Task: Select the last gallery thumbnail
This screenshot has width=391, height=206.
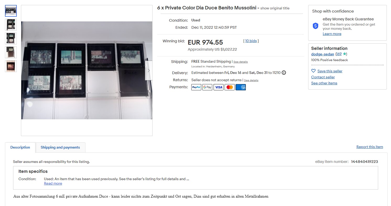Action: tap(11, 66)
